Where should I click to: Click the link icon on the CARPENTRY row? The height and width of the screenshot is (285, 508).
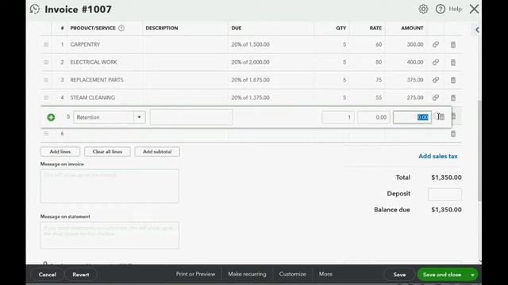tap(436, 44)
